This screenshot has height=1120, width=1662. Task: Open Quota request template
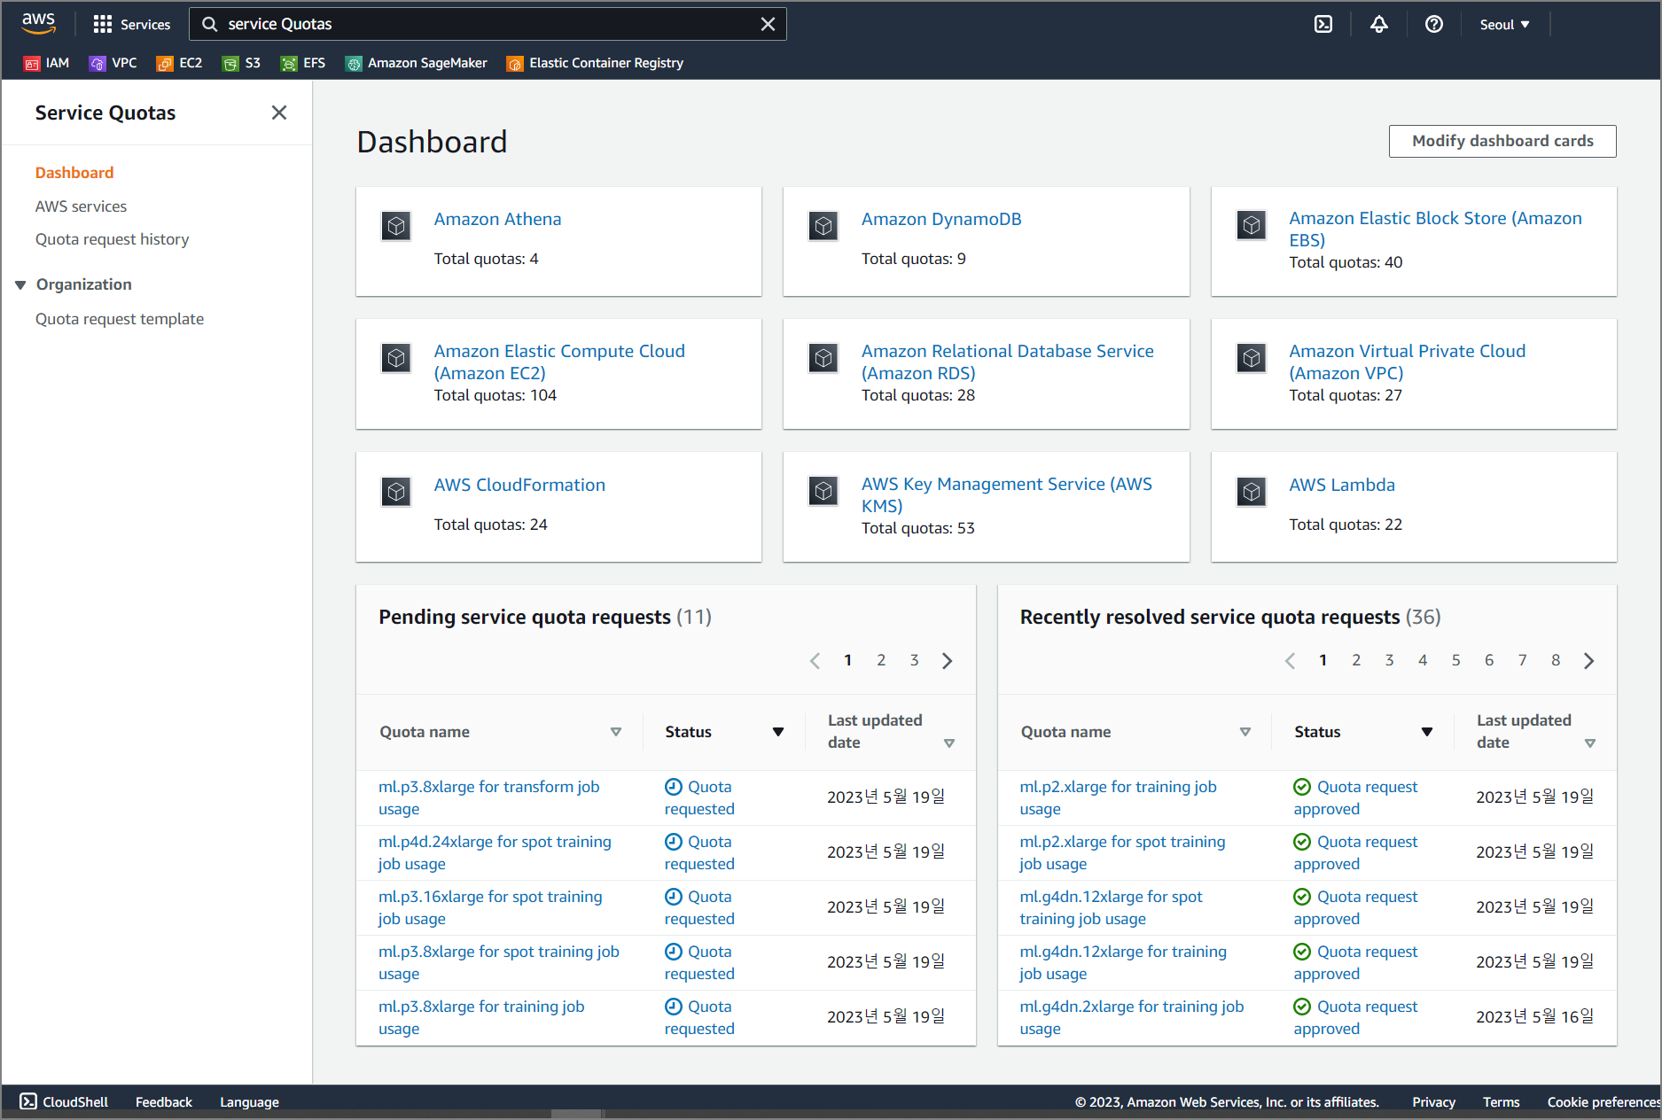(120, 319)
